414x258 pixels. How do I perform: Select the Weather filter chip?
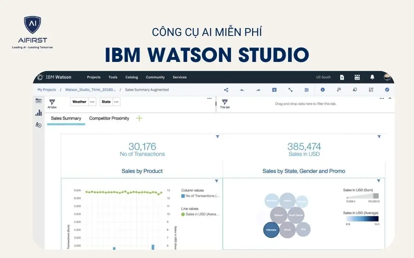(x=79, y=102)
